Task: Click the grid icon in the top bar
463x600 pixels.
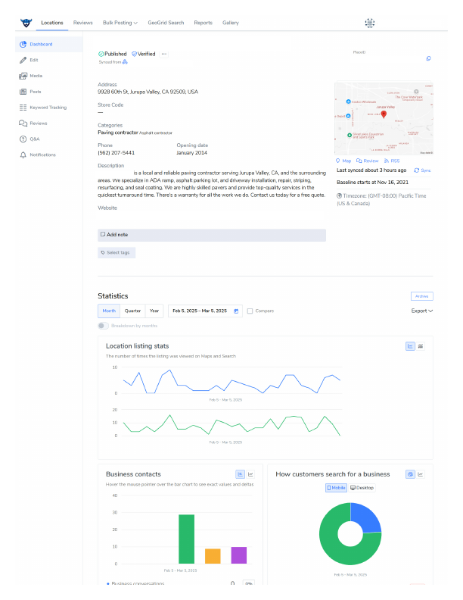Action: [x=369, y=23]
